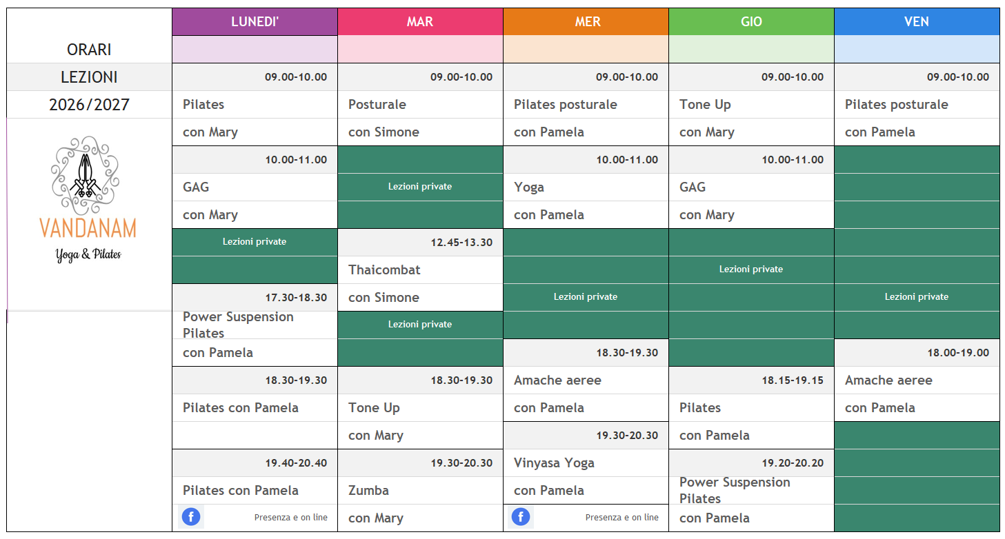Click Wednesday's Lezioni private green block
The height and width of the screenshot is (539, 1005).
click(x=586, y=297)
